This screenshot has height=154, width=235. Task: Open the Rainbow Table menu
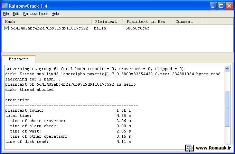tap(35, 14)
